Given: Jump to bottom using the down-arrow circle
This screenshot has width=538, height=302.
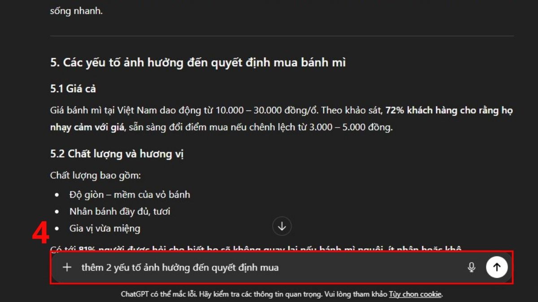Looking at the screenshot, I should (282, 226).
